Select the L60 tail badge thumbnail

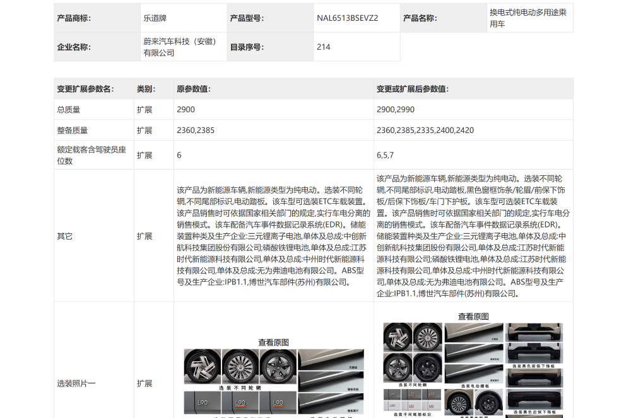(x=391, y=405)
